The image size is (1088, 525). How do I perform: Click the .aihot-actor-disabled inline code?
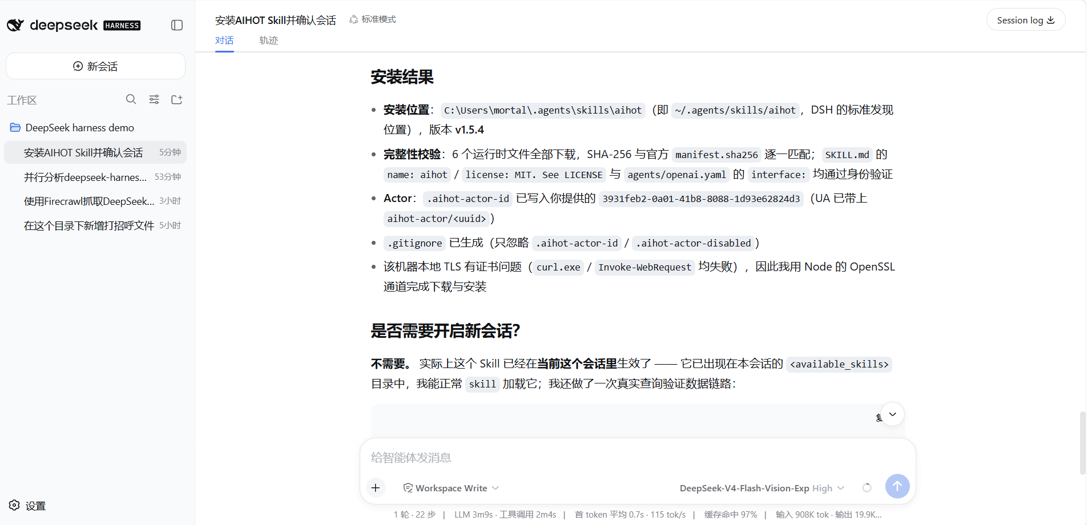click(694, 243)
